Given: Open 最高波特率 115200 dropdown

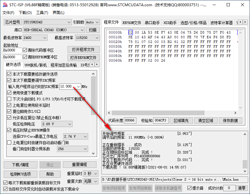Looking at the screenshot, I should point(87,38).
